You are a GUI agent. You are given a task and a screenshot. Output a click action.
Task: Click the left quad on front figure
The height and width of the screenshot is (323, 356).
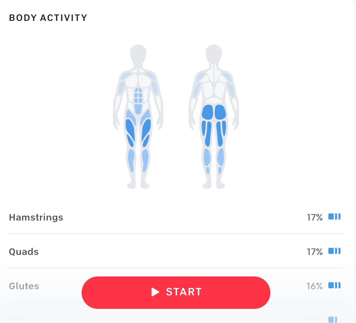click(x=130, y=130)
